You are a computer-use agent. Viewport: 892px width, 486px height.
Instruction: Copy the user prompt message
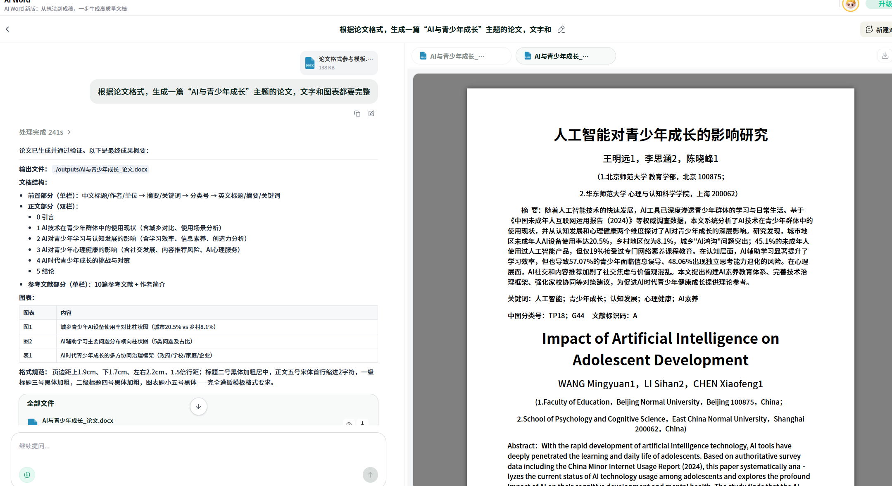click(357, 113)
